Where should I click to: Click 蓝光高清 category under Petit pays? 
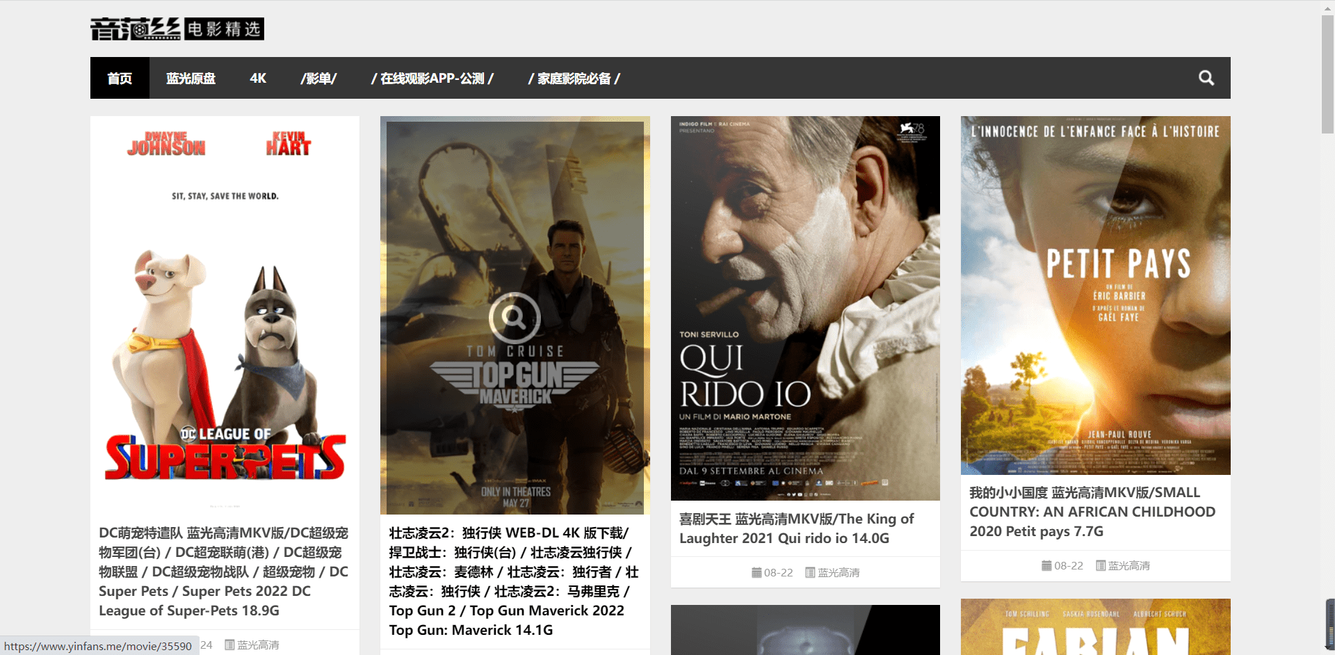(1129, 565)
